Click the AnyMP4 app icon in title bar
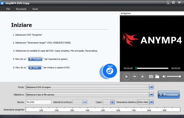 [x=2, y=3]
